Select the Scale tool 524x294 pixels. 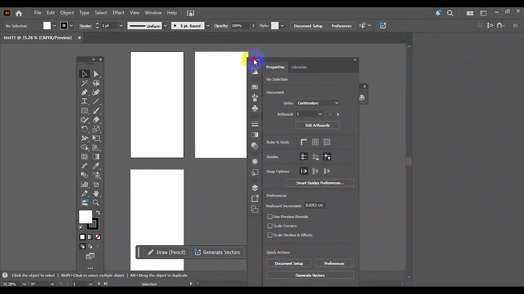click(96, 129)
